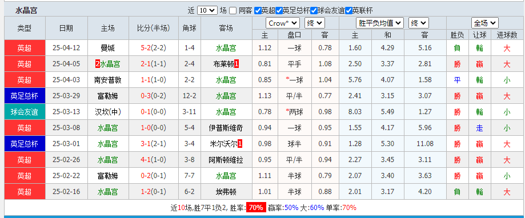Click the 5-2 score on 25-04-12

tap(145, 48)
